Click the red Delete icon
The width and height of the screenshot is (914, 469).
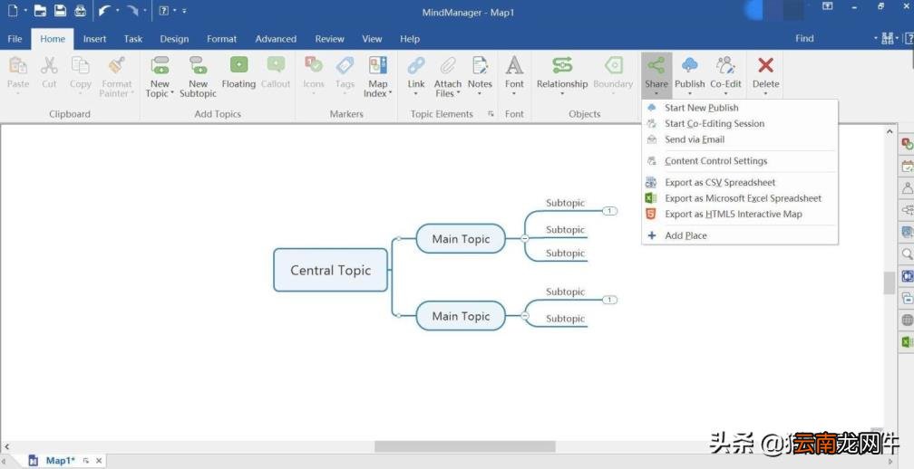[x=765, y=65]
